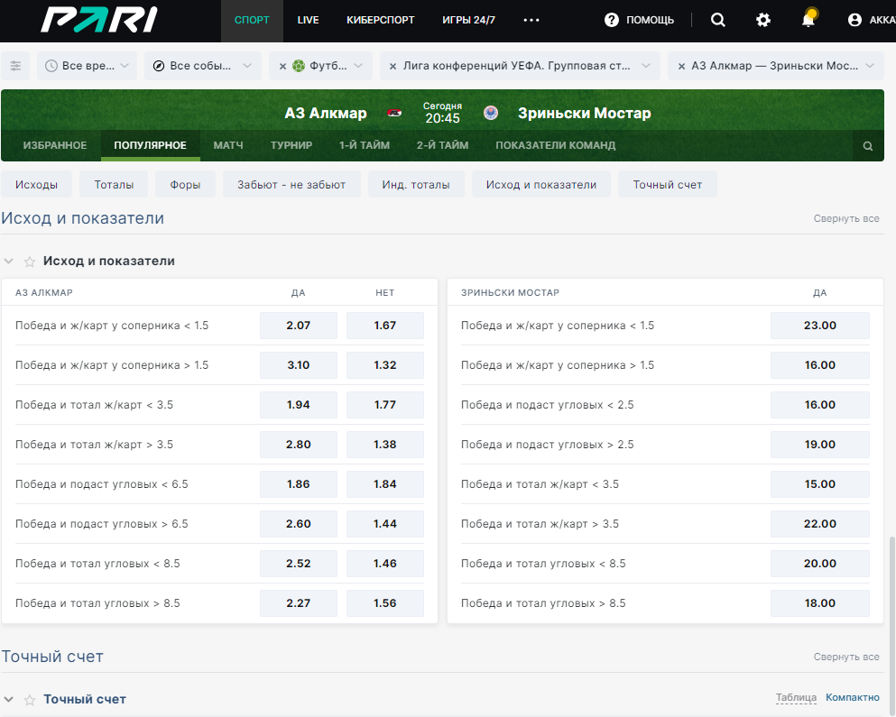The height and width of the screenshot is (717, 896).
Task: Click the search icon in match tabs
Action: [868, 146]
